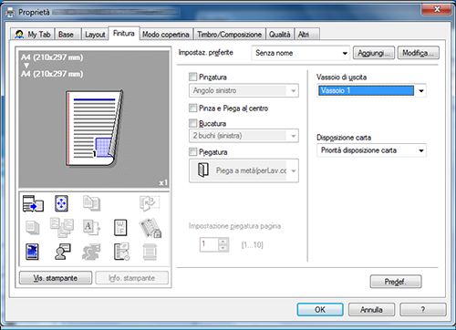Click the [1...10] range text

253,244
